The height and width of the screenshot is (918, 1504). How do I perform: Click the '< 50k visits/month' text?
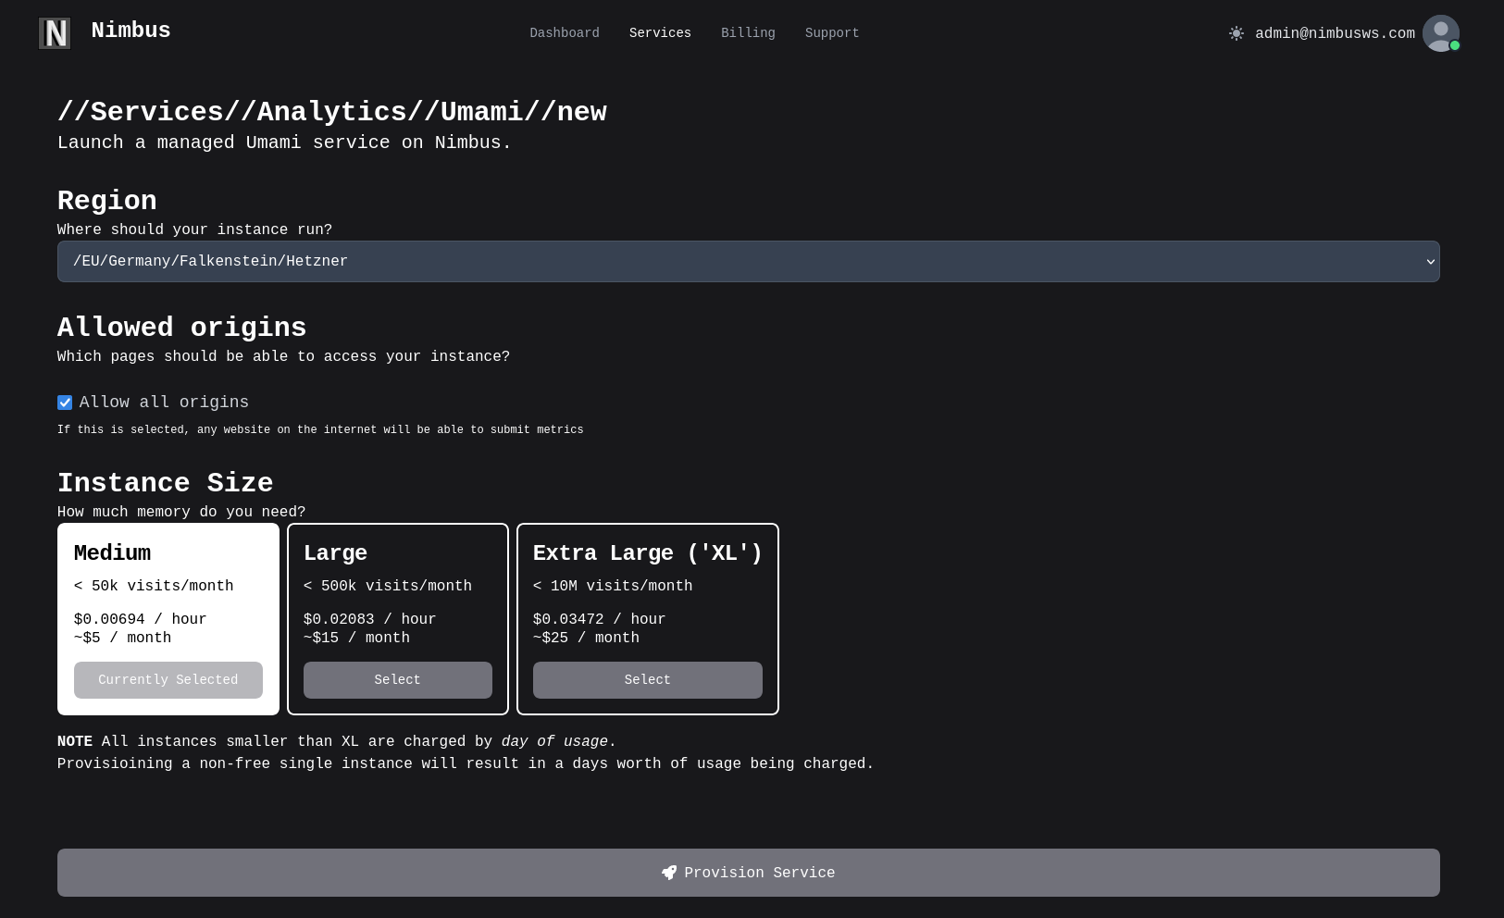click(154, 587)
